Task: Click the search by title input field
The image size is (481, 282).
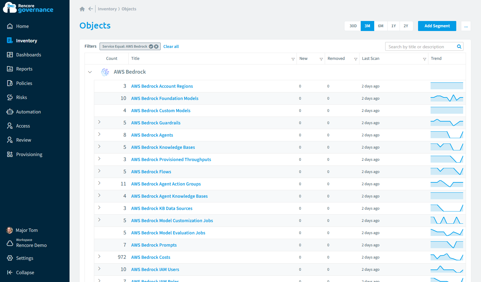Action: [421, 47]
